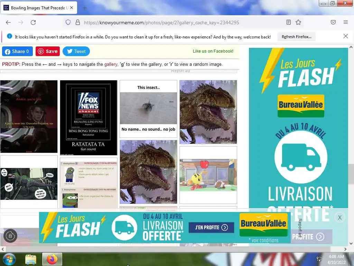Open the This insect meme thumbnail

(148, 109)
